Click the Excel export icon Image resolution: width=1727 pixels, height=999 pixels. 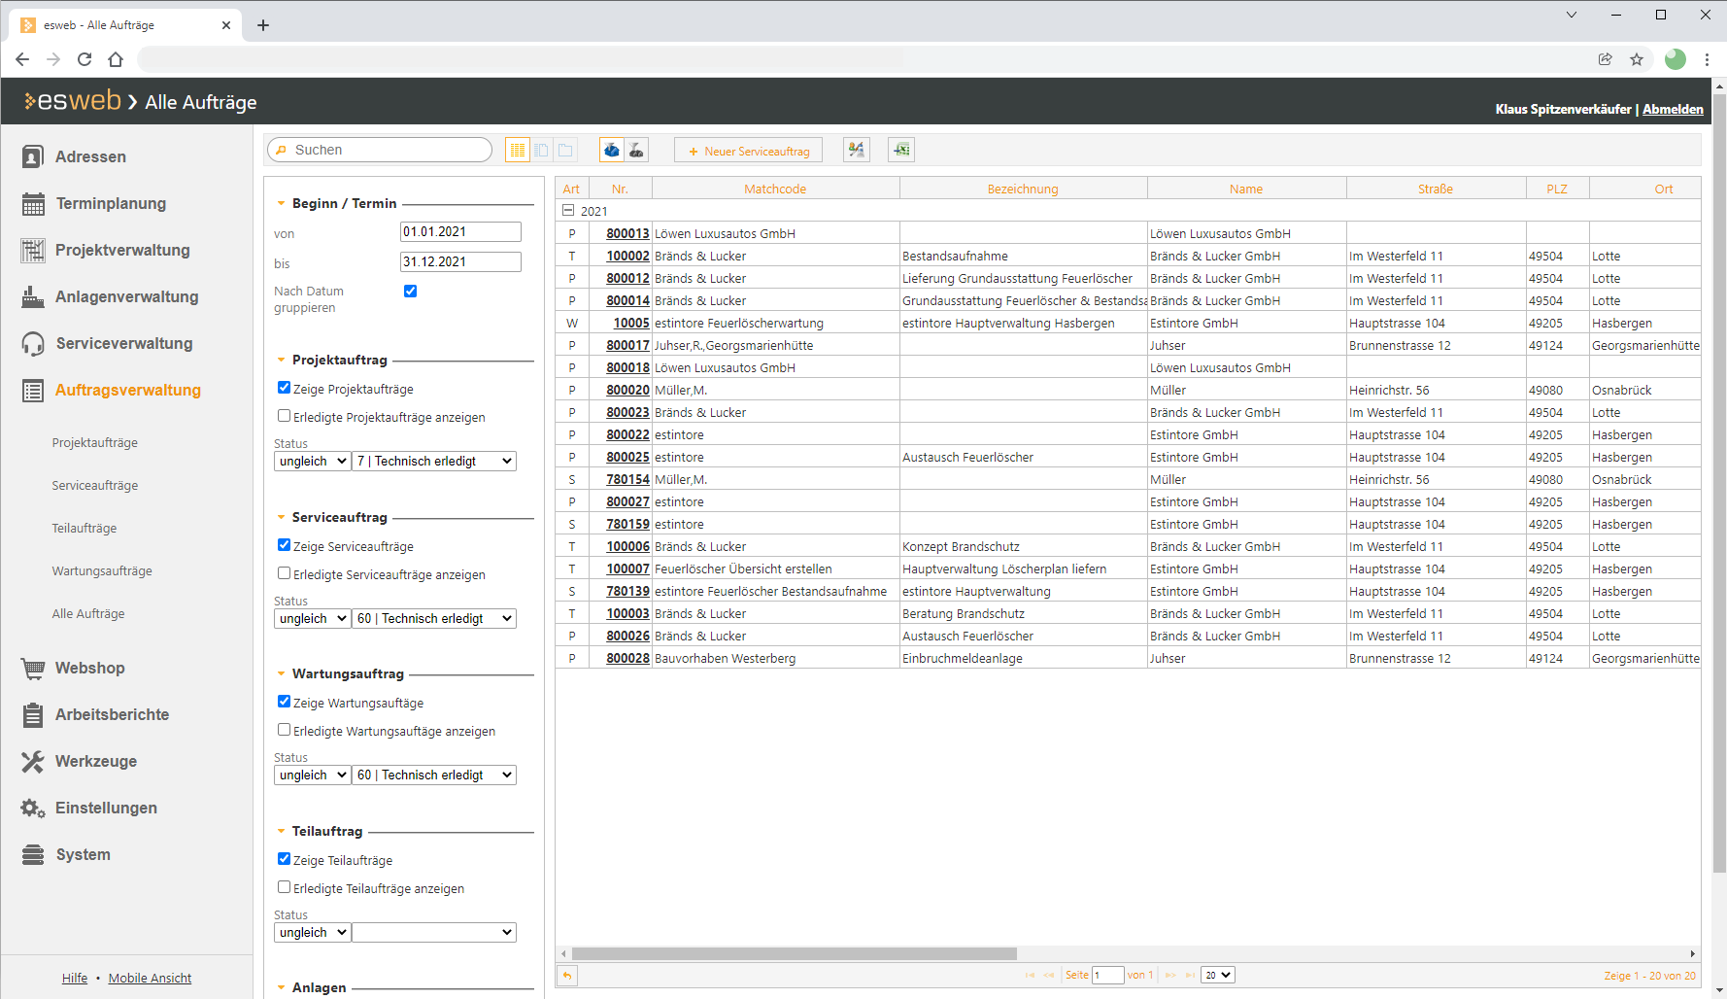point(901,150)
